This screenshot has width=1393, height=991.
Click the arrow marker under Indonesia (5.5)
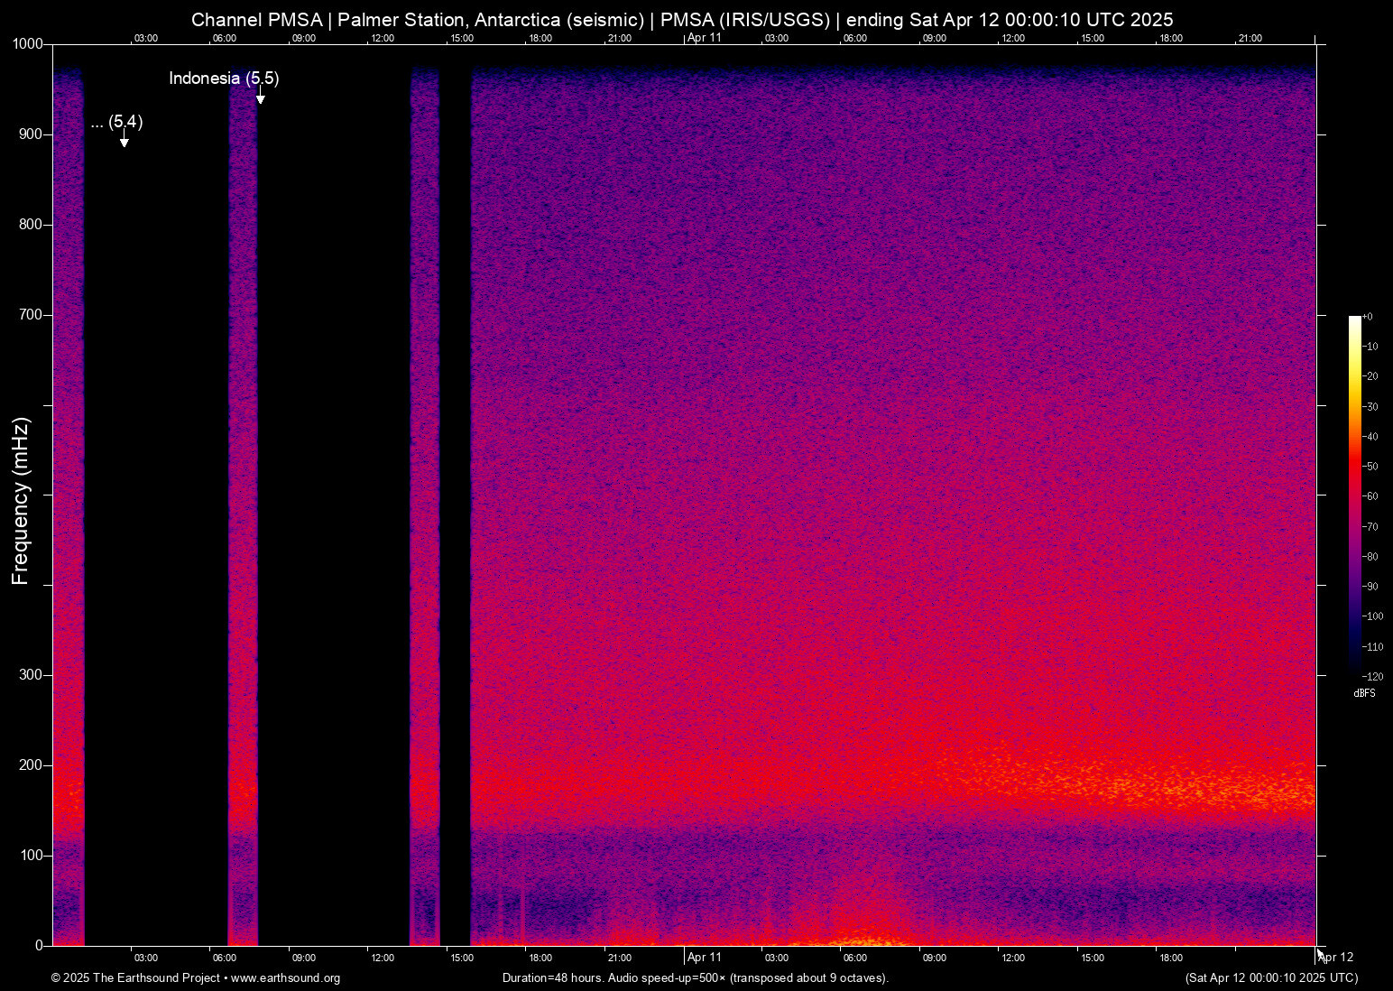pyautogui.click(x=260, y=97)
